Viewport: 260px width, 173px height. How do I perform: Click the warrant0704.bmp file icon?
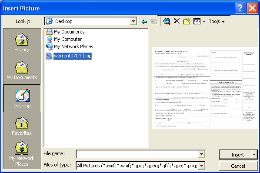pyautogui.click(x=49, y=56)
